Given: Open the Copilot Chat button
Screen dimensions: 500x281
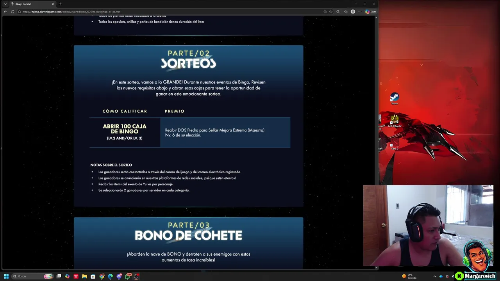Looking at the screenshot, I should (370, 12).
